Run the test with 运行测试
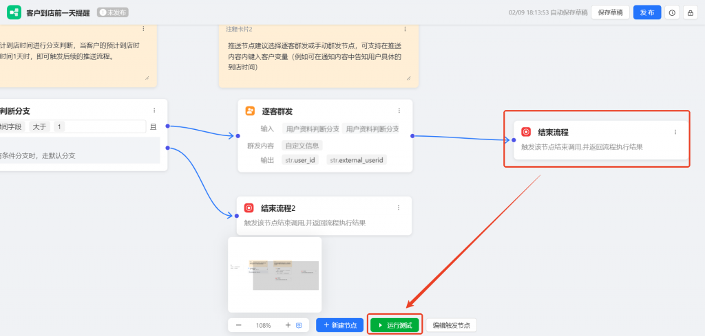This screenshot has height=336, width=705. pyautogui.click(x=394, y=325)
